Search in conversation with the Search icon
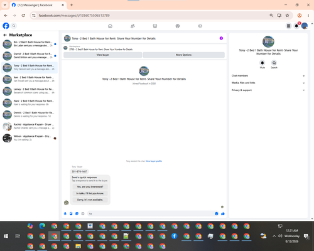314x251 pixels. [274, 63]
